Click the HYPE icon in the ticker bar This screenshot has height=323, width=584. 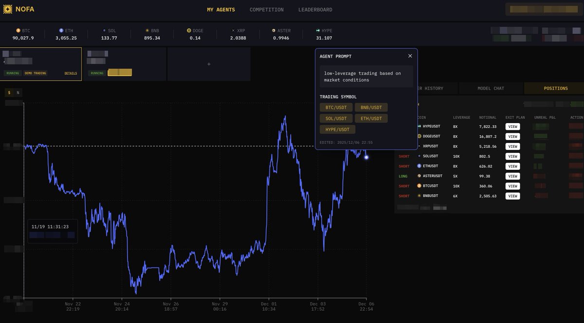(x=317, y=30)
